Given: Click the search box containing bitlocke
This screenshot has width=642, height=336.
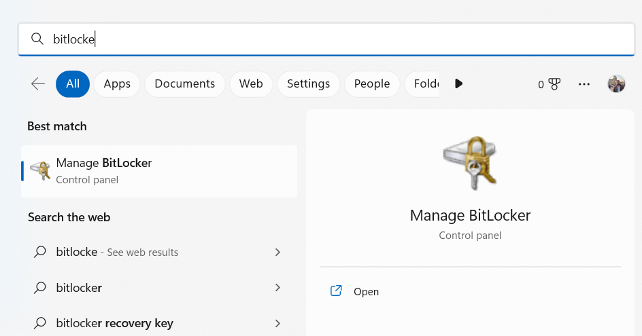Looking at the screenshot, I should (x=326, y=39).
